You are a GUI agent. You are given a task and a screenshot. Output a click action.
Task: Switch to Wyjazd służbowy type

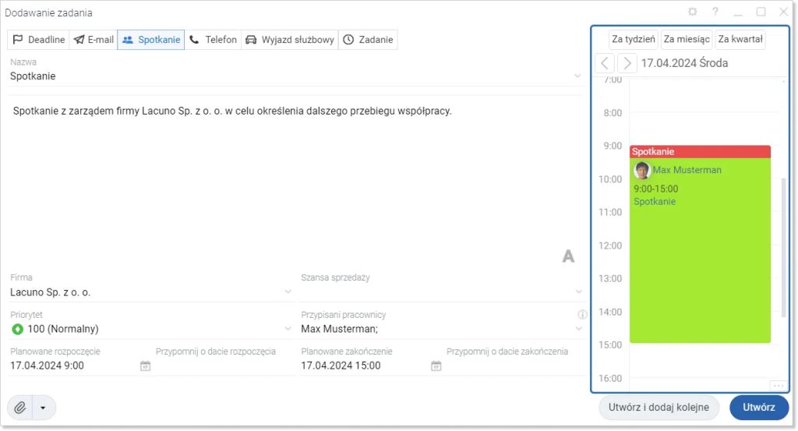290,40
